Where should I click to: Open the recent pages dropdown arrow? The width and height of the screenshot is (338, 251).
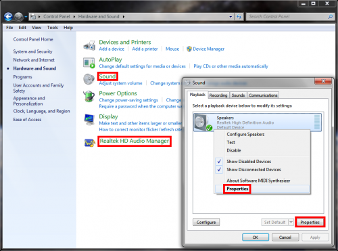[x=26, y=17]
